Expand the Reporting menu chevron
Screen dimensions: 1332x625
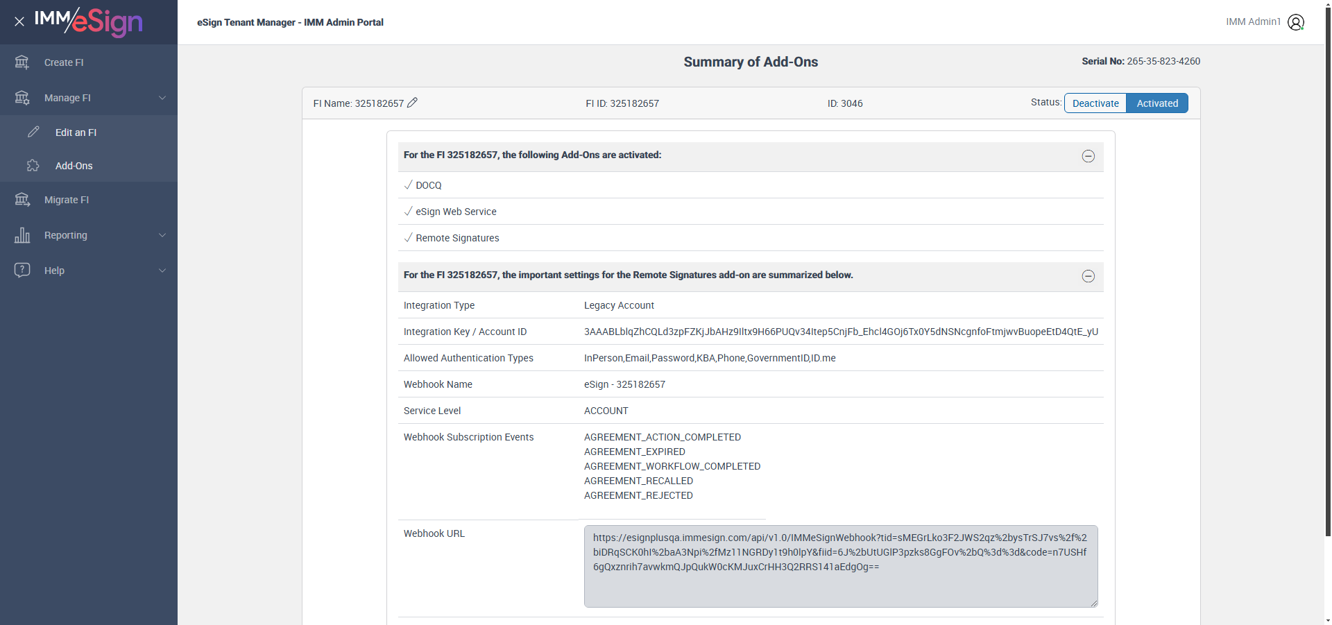point(162,235)
